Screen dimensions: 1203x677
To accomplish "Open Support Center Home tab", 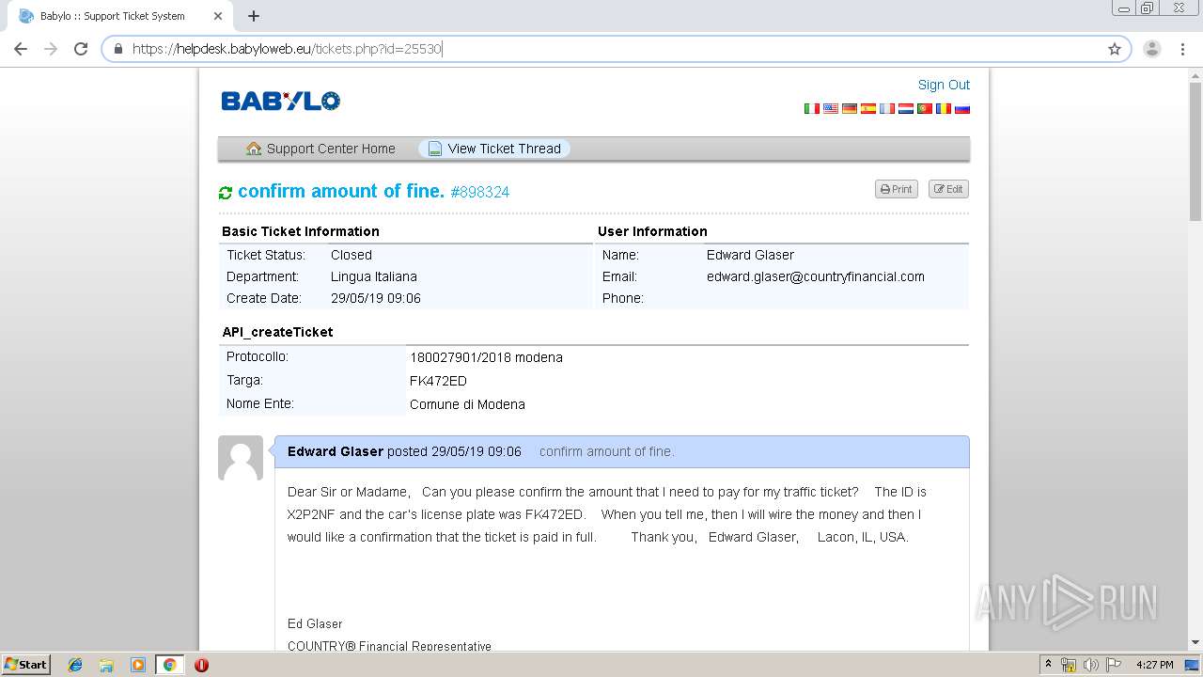I will 320,149.
